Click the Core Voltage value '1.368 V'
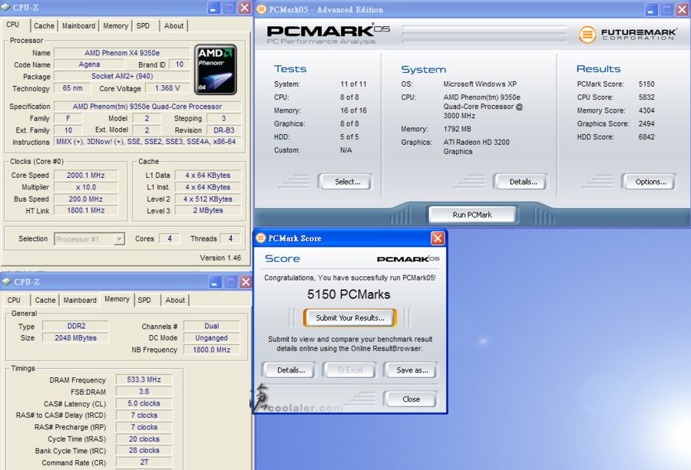Screen dimensions: 691x470 click(167, 88)
